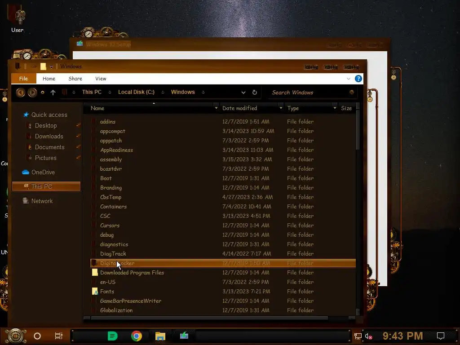The width and height of the screenshot is (460, 345).
Task: Open File Explorer taskbar icon
Action: pos(160,336)
